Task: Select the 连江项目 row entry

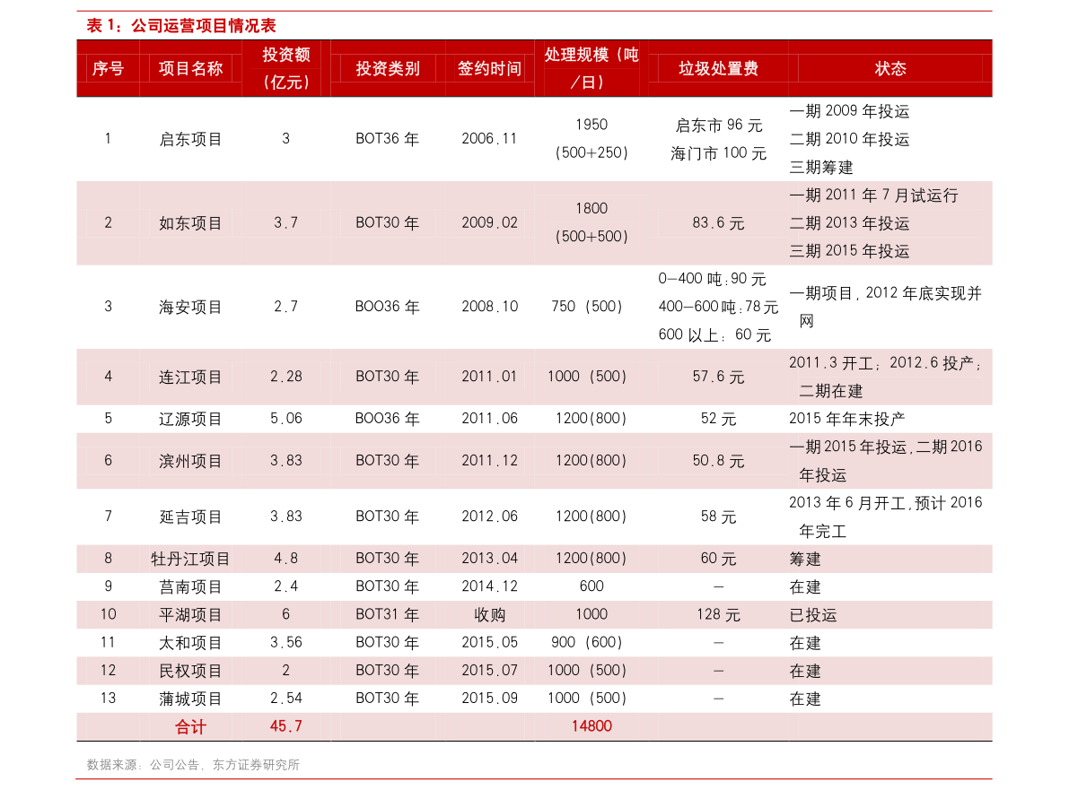Action: (190, 377)
